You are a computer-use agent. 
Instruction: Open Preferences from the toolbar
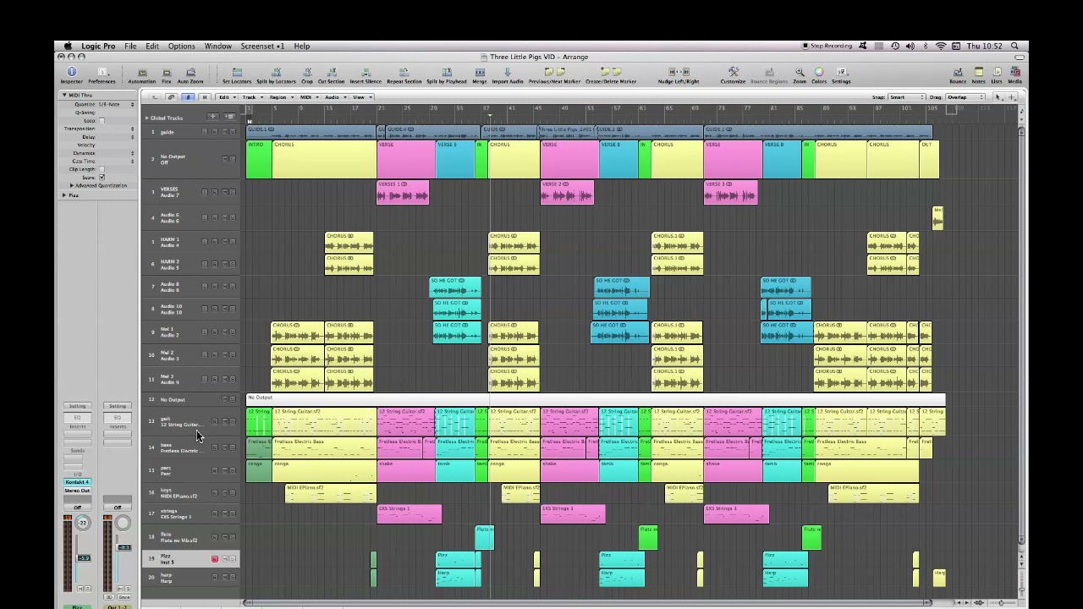(102, 73)
